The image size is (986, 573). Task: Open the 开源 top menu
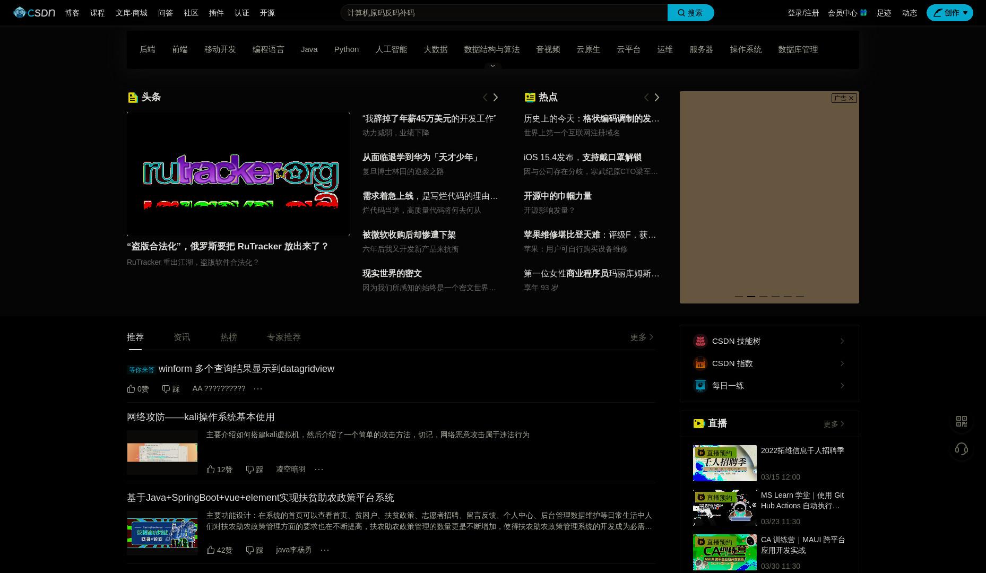click(267, 13)
